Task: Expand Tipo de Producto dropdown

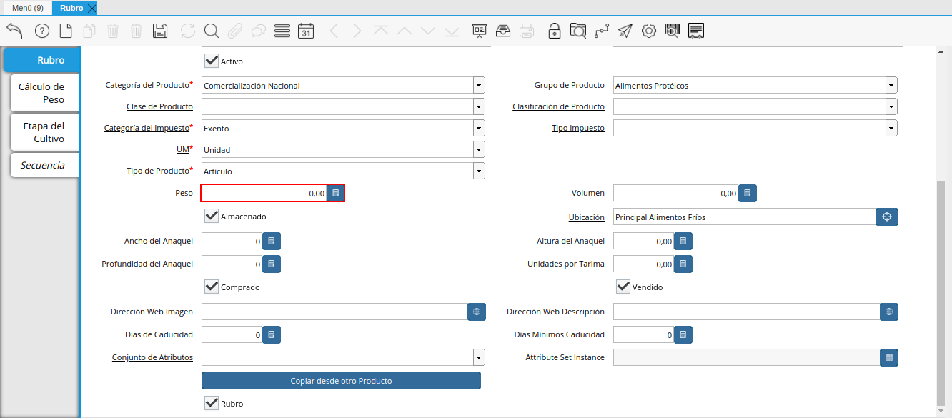Action: pyautogui.click(x=479, y=171)
